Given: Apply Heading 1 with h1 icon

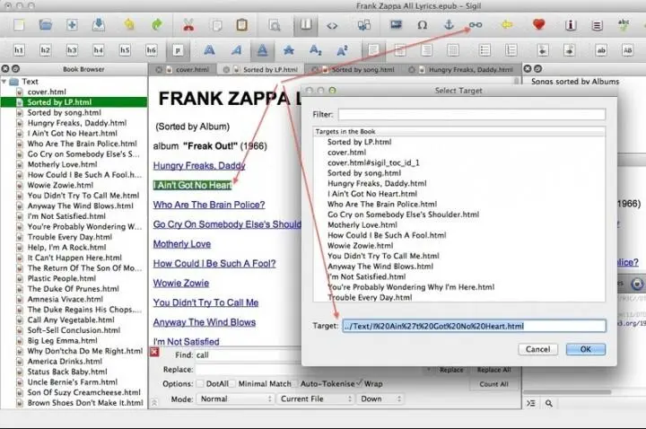Looking at the screenshot, I should pyautogui.click(x=19, y=50).
